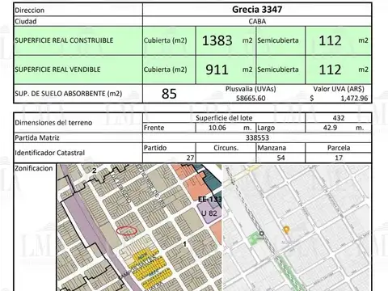The image size is (388, 291).
Task: Click the green park square on the street map
Action: (253, 239)
